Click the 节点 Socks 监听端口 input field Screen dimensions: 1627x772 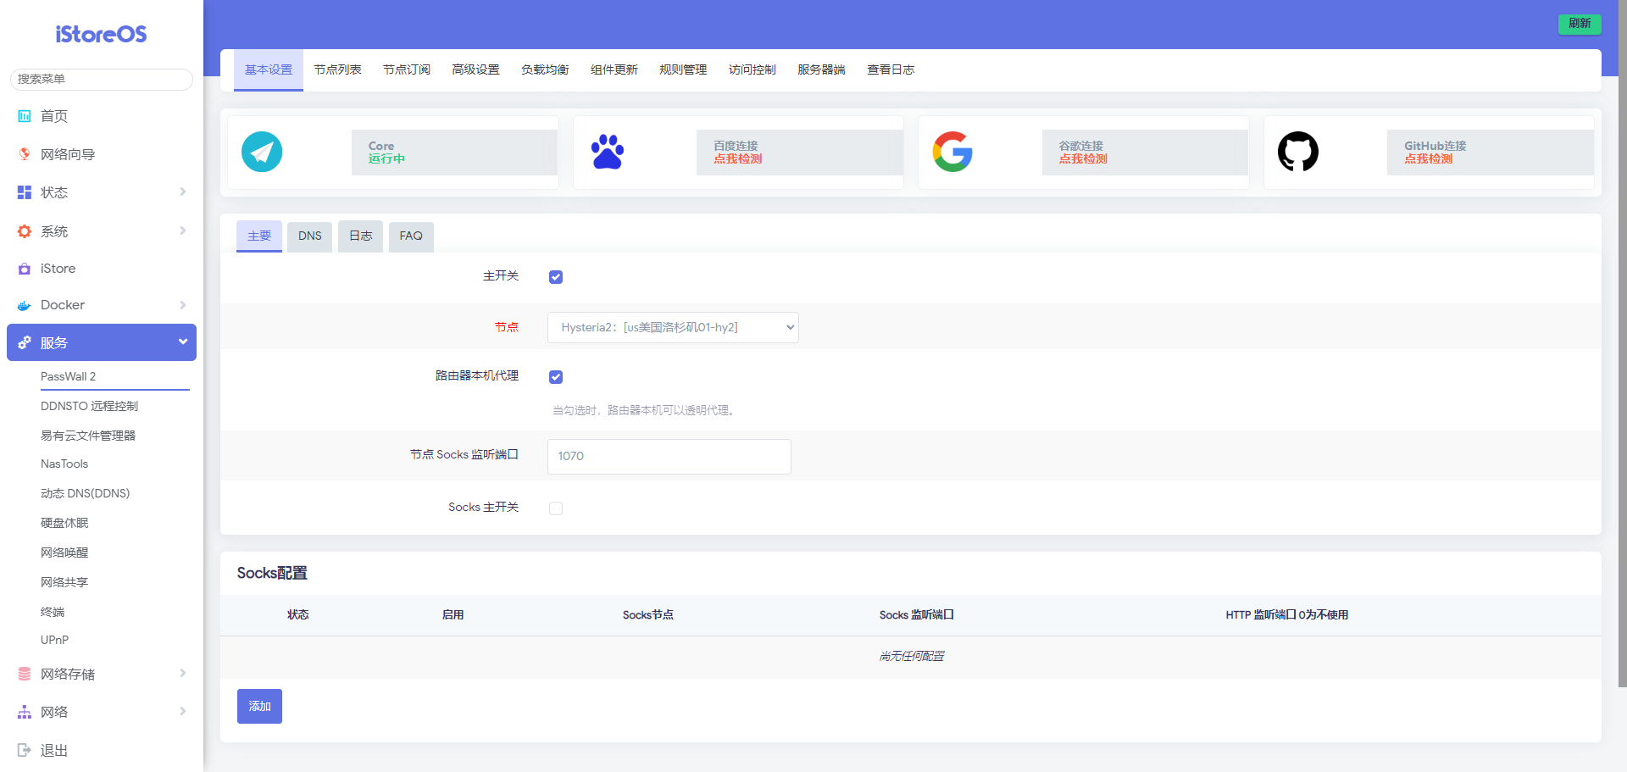[x=669, y=456]
